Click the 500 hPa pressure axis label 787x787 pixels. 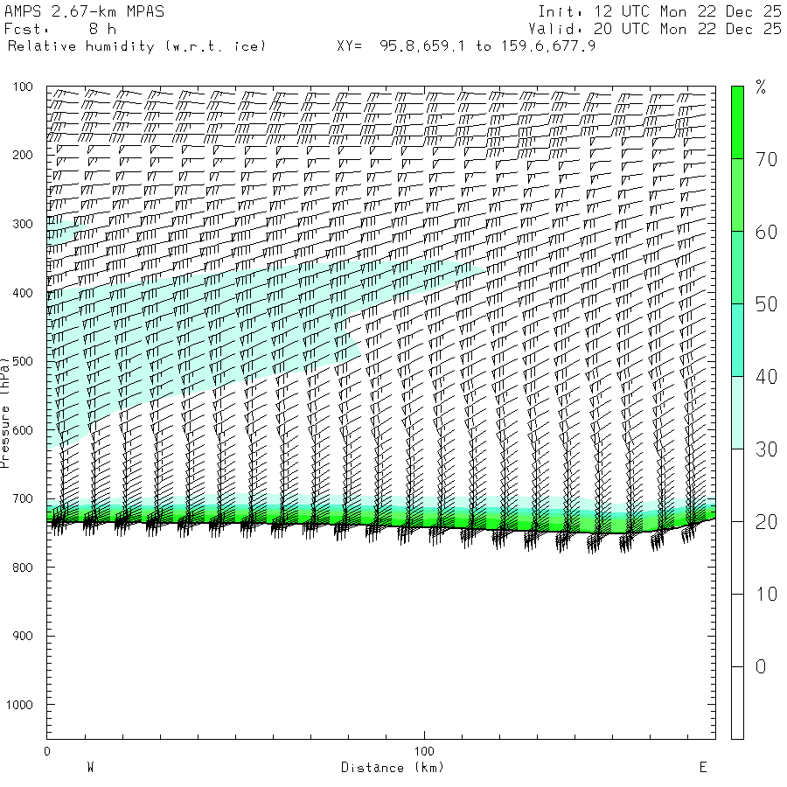coord(23,361)
